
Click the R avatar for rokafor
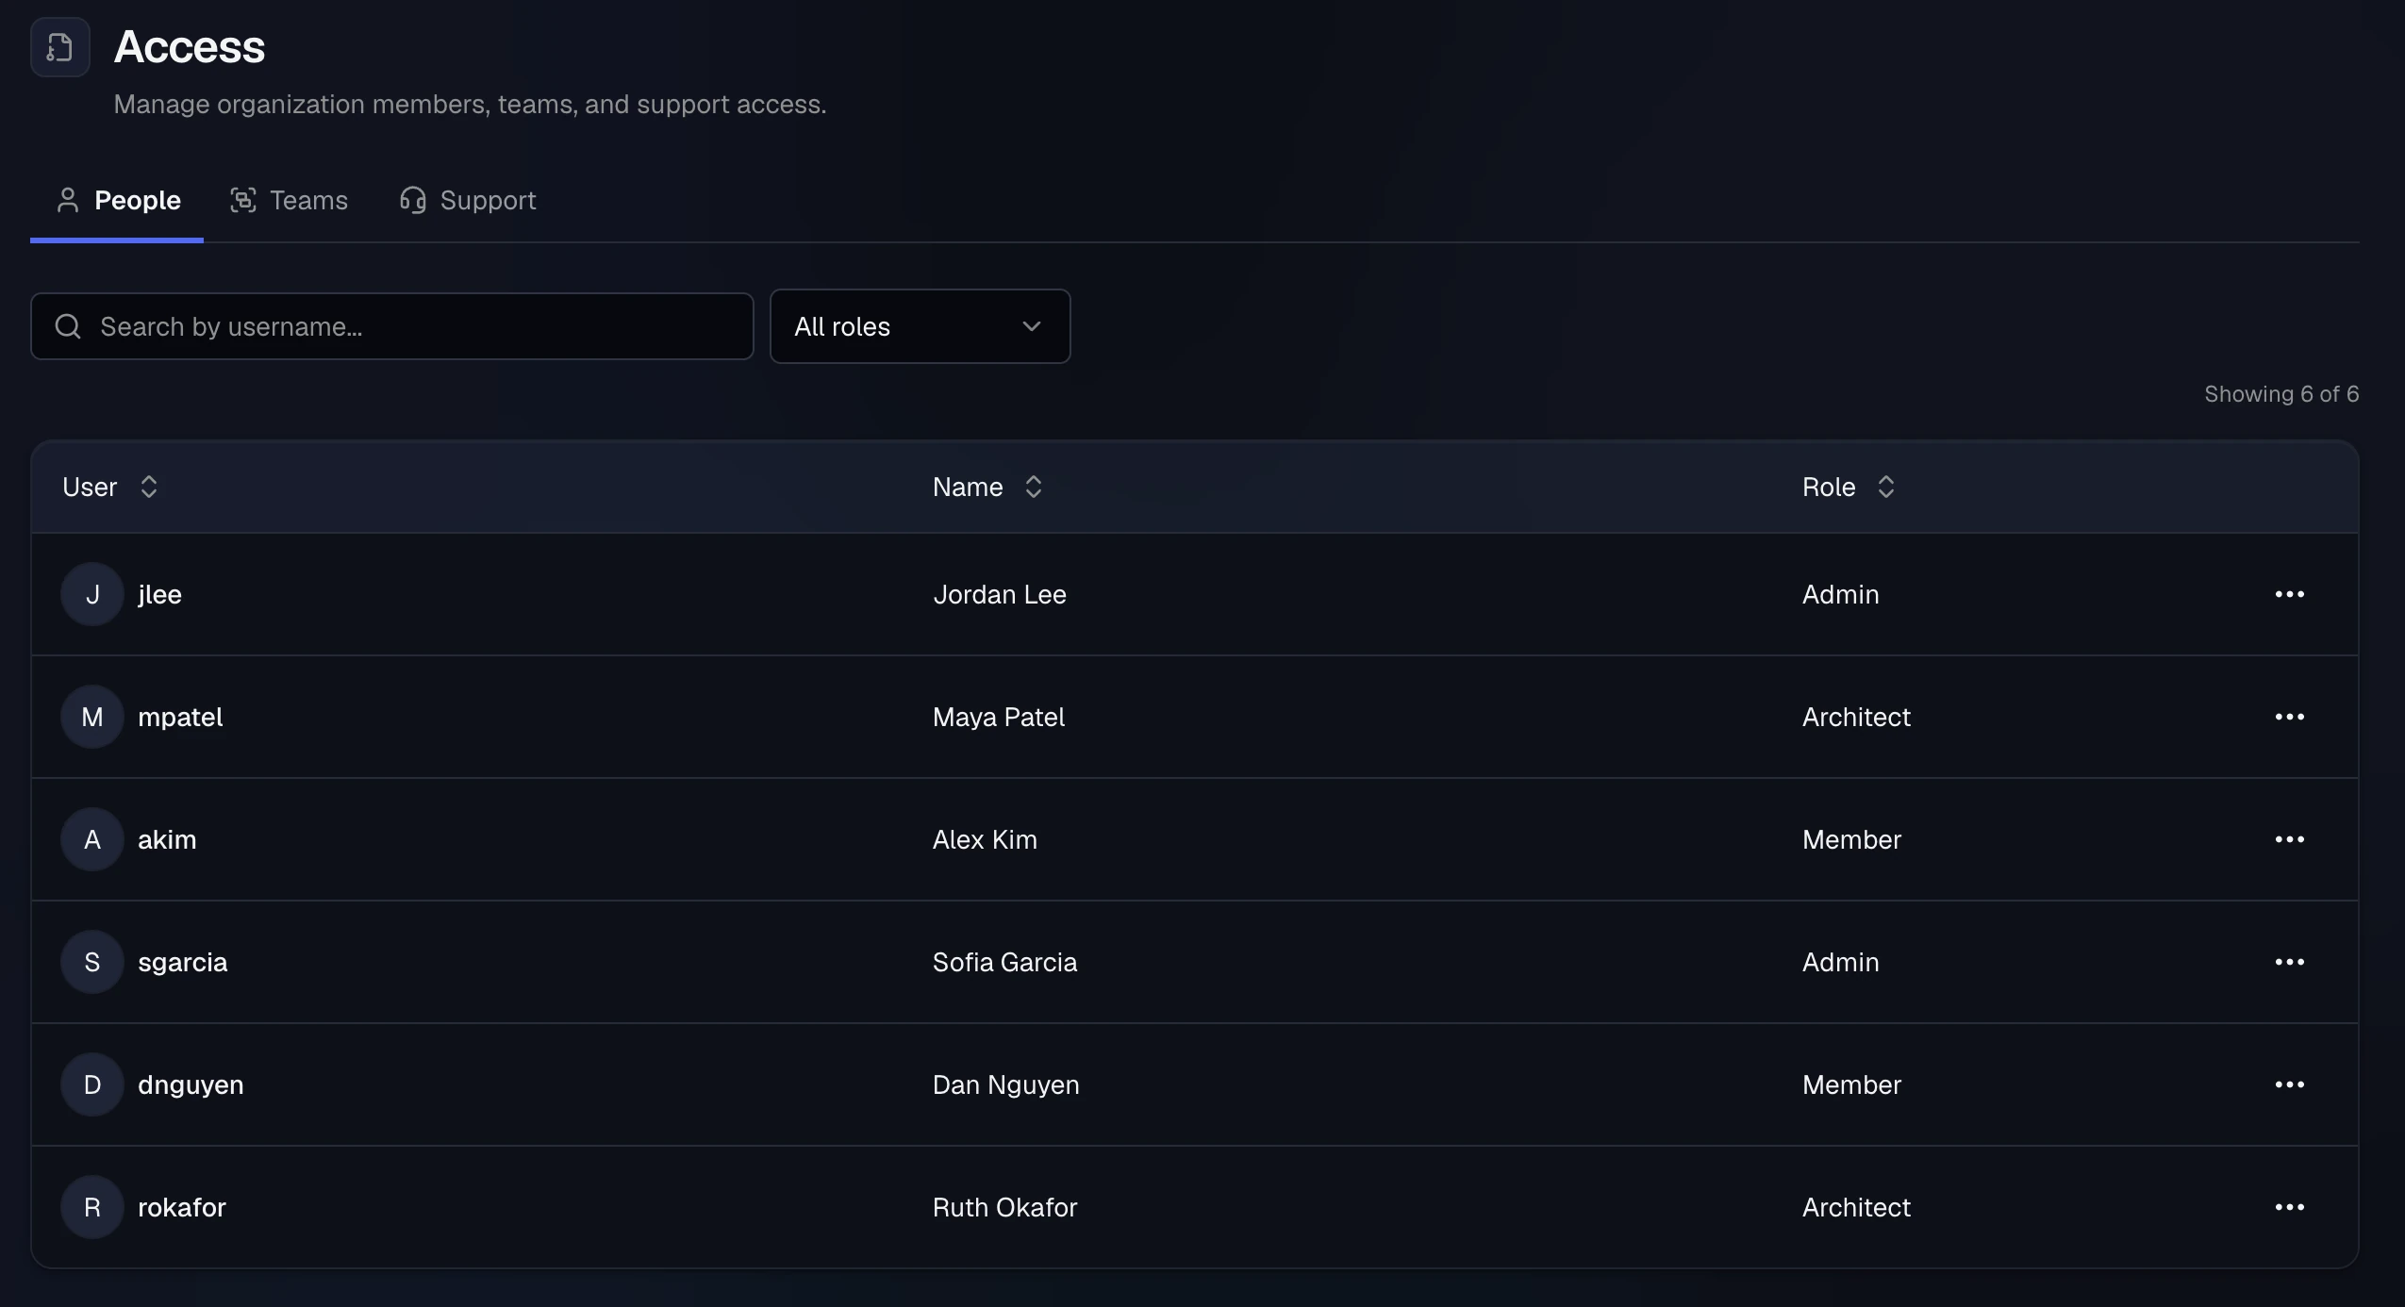click(x=92, y=1207)
